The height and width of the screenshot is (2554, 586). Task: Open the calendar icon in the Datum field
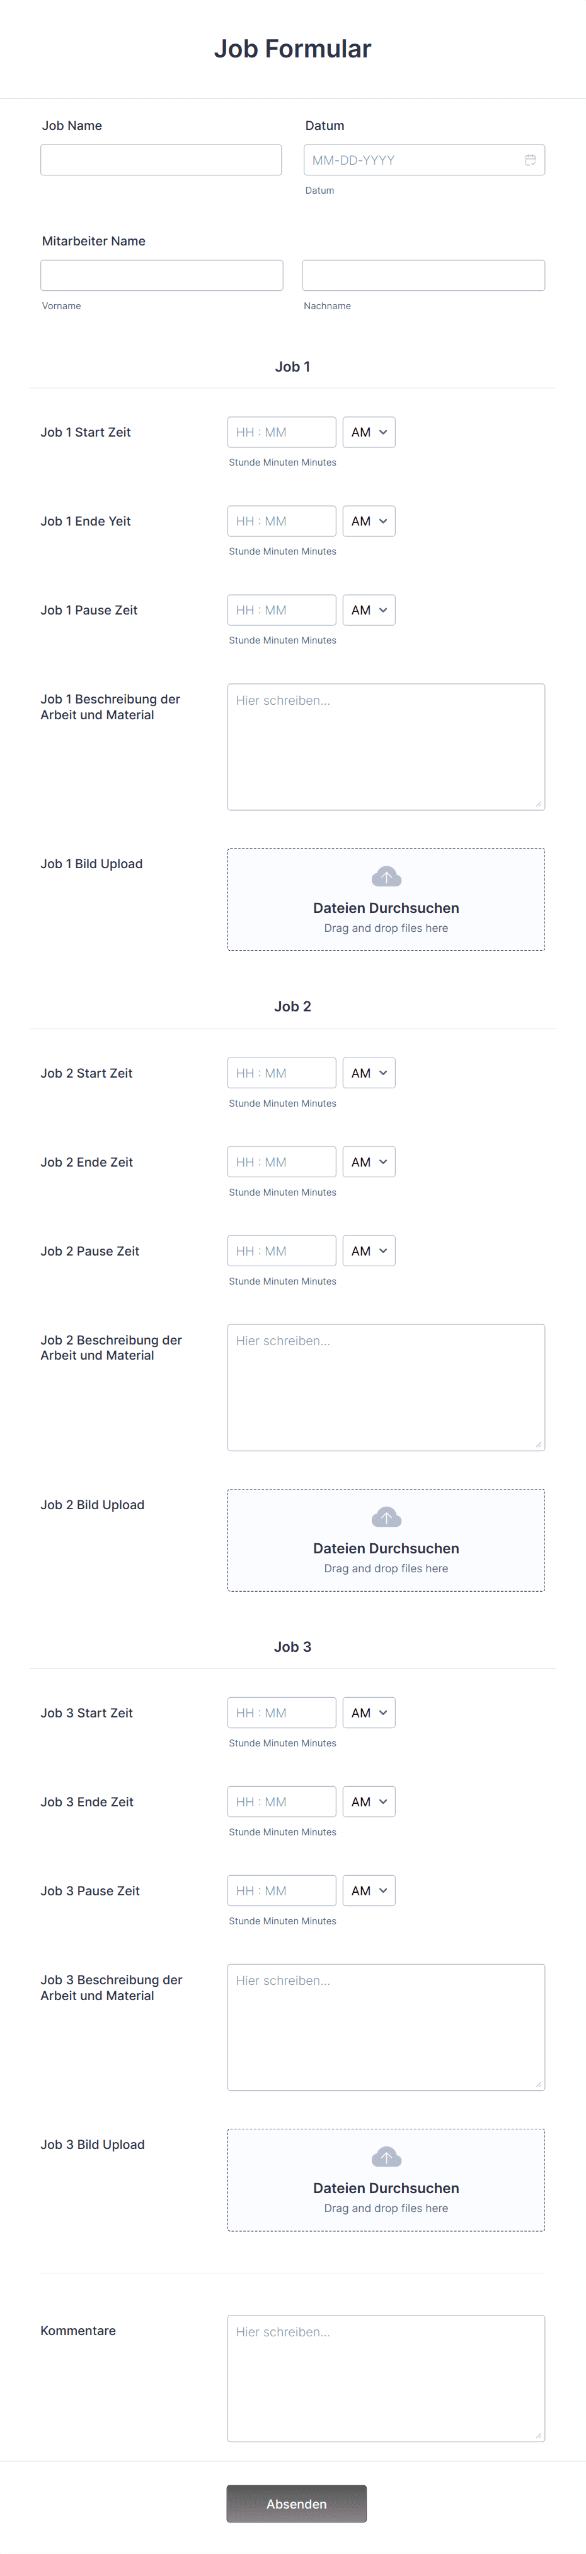tap(531, 160)
